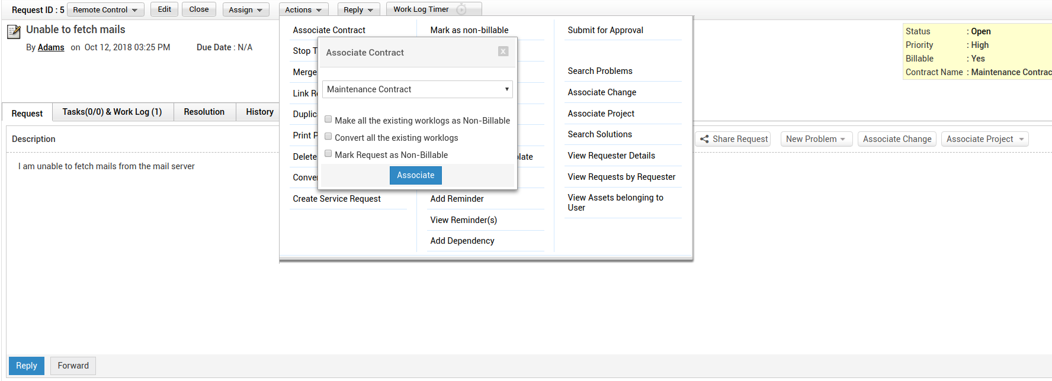Check Make all existing worklogs Non-Billable

tap(328, 120)
